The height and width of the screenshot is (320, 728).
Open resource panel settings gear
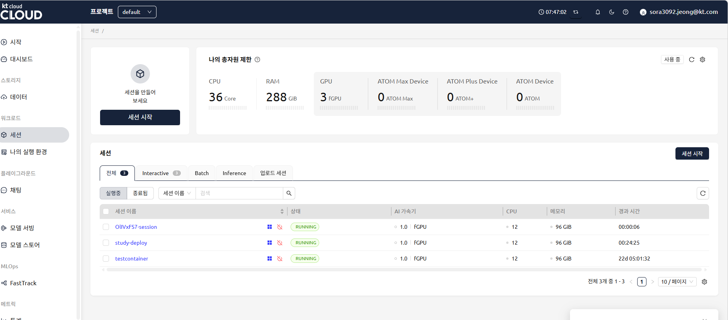702,60
